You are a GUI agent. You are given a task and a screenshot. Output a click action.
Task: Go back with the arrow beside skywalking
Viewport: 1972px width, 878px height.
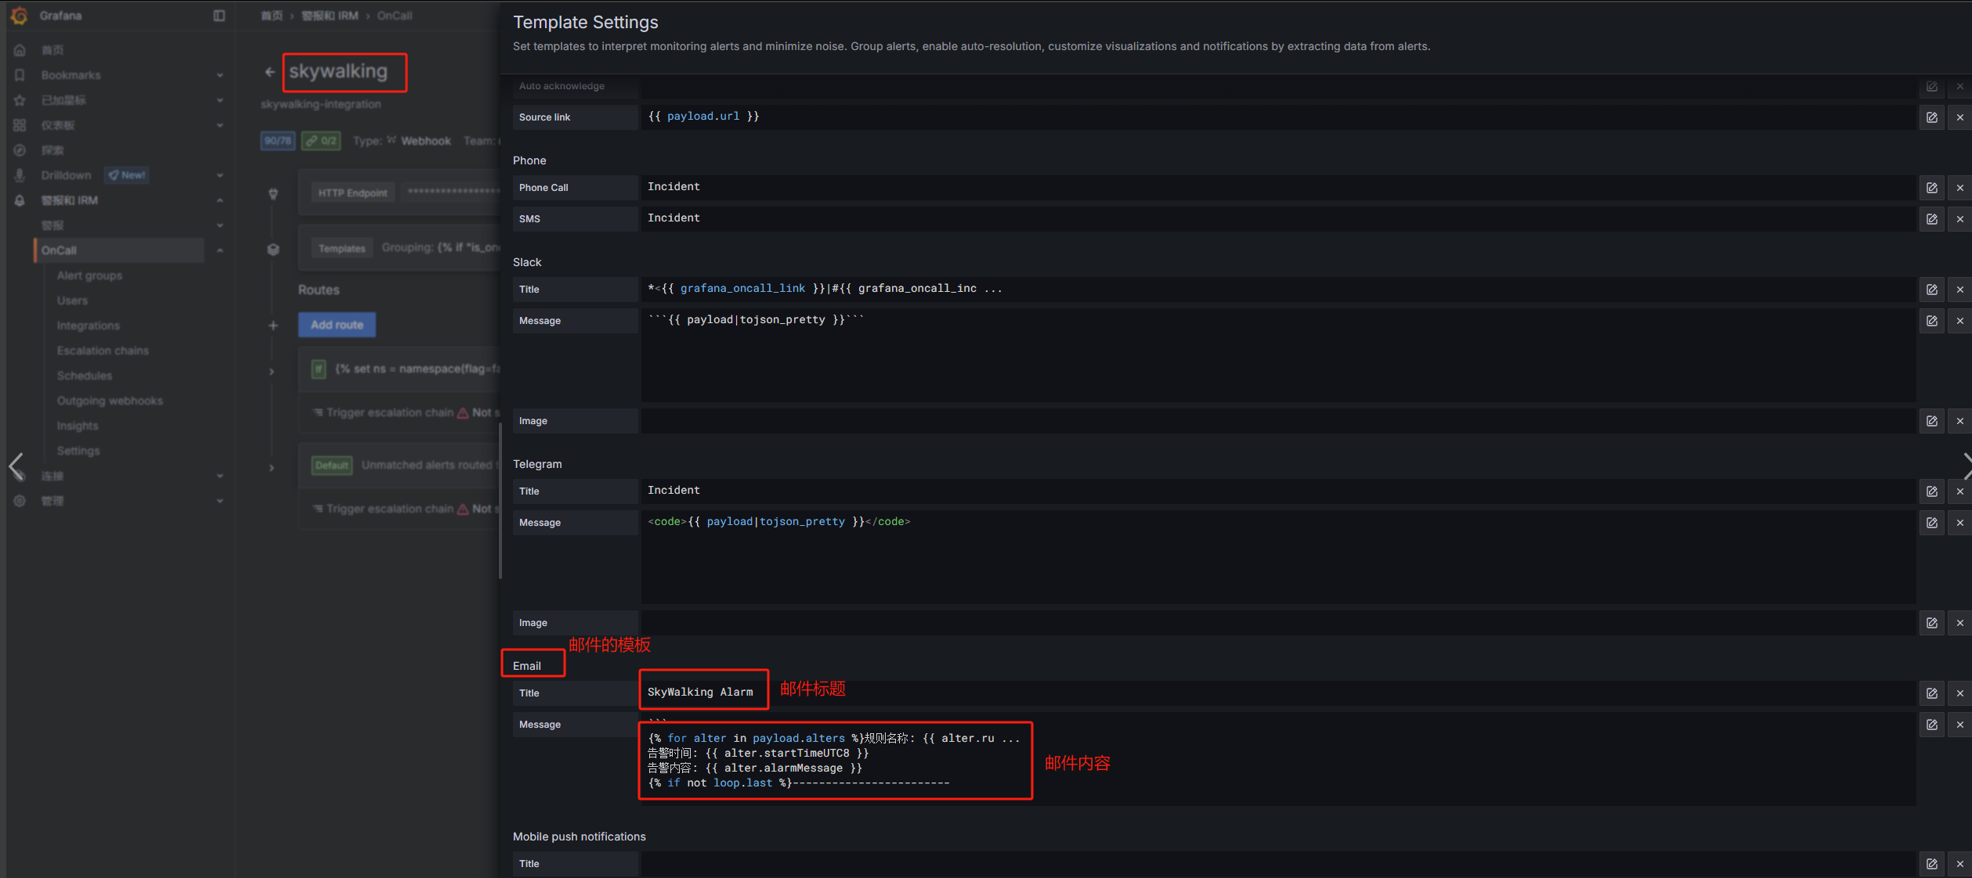pyautogui.click(x=269, y=72)
